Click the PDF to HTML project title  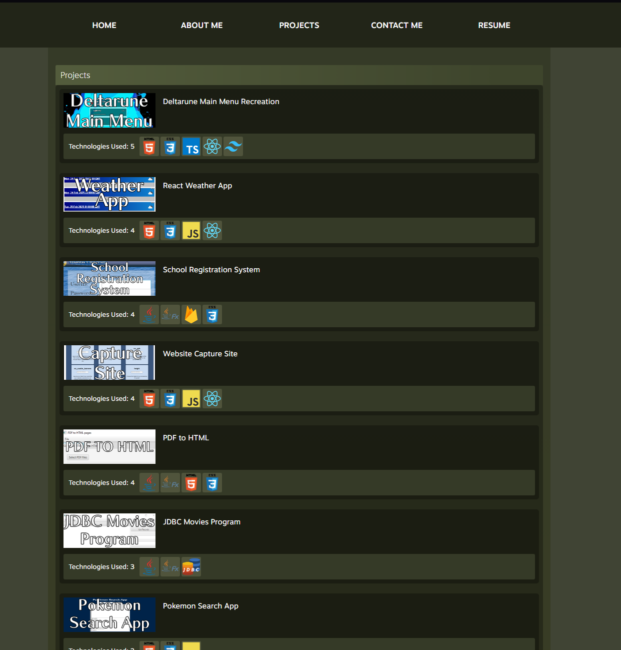coord(186,438)
